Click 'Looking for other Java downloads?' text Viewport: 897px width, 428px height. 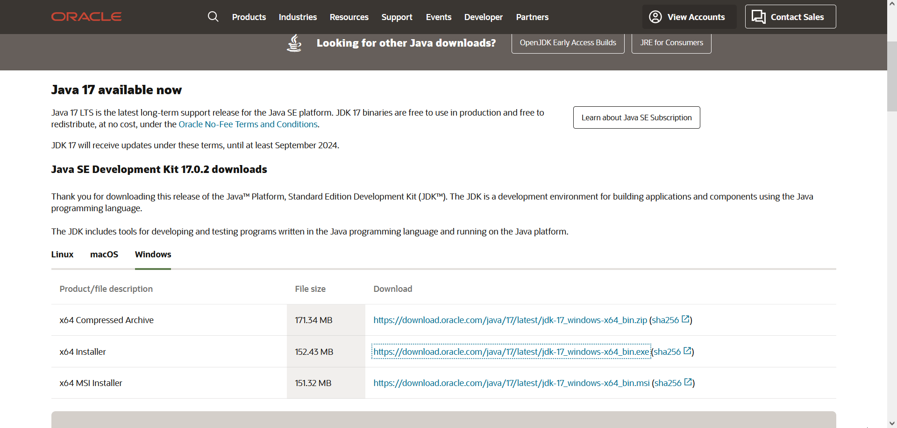(406, 43)
